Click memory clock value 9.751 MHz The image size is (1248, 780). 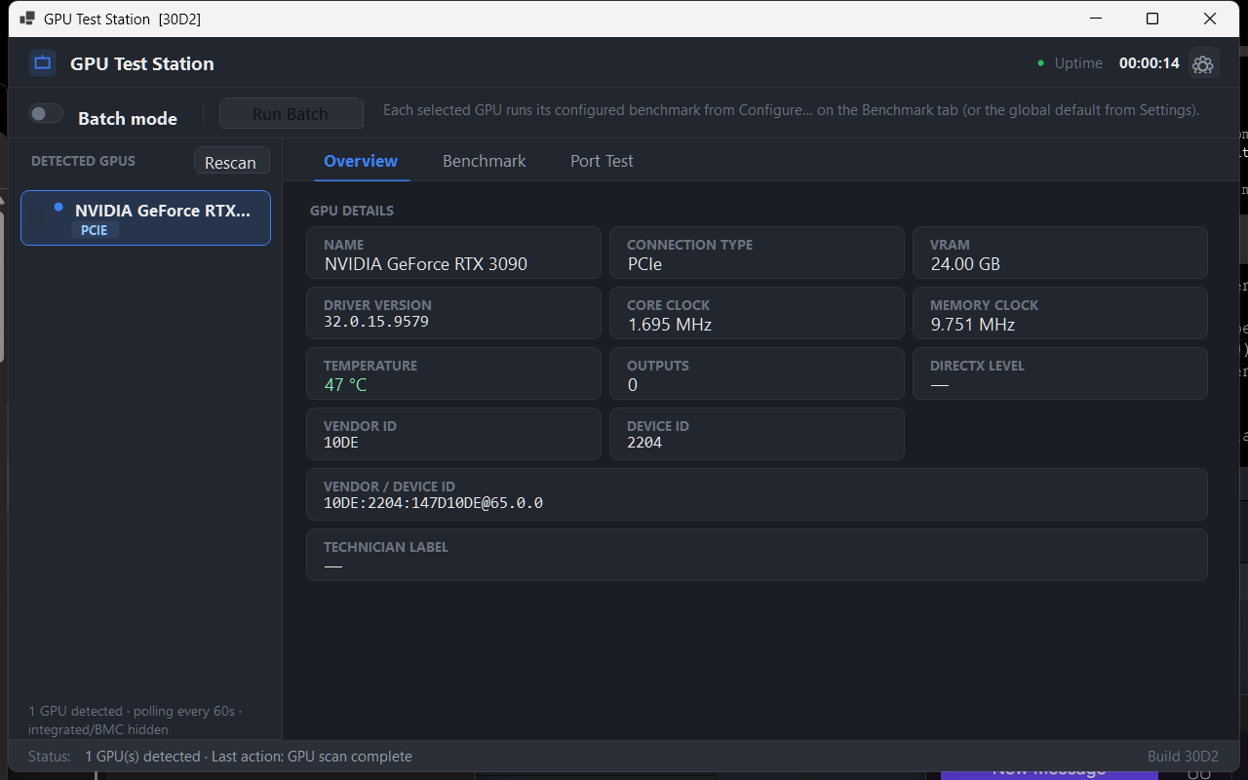[x=972, y=324]
